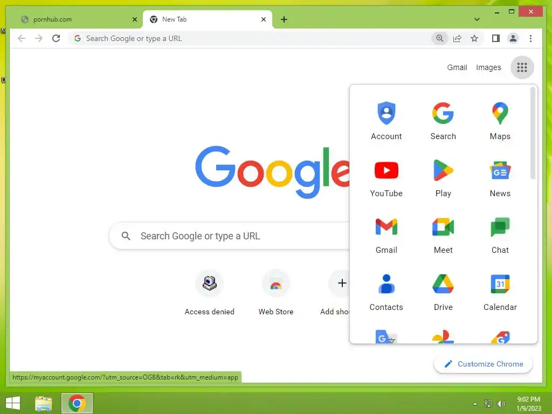Open Google Translate icon at panel bottom
This screenshot has height=414, width=552.
(x=386, y=336)
